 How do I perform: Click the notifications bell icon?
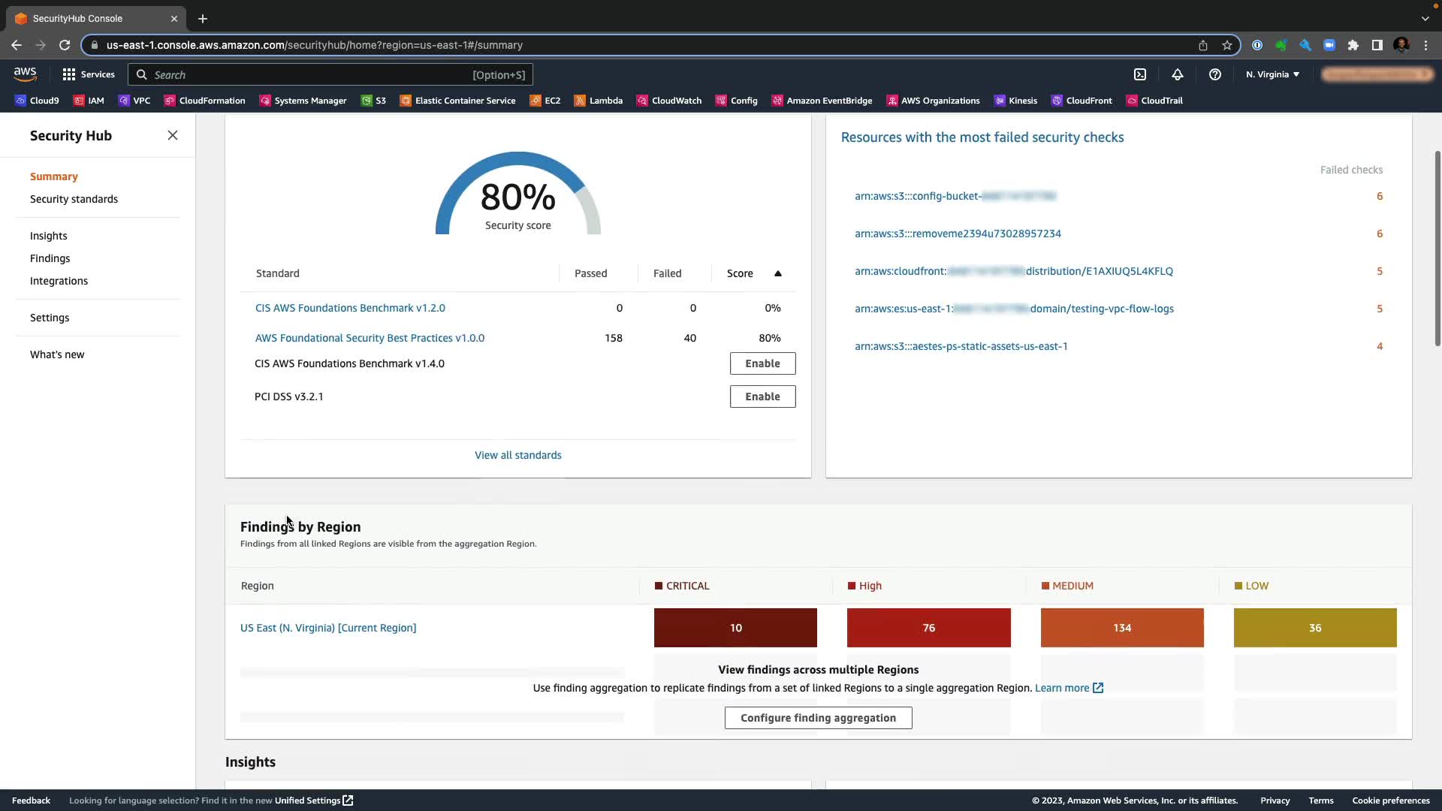[x=1178, y=74]
